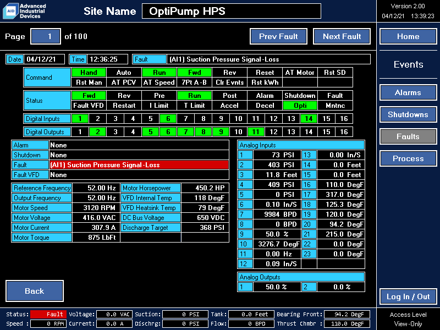The width and height of the screenshot is (440, 330).
Task: Click the Access Level View-Only text
Action: (408, 319)
